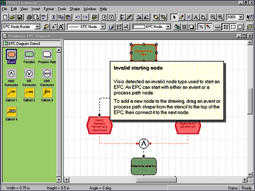Open the 100% zoom dropdown
This screenshot has height=191, width=255.
pos(241,17)
